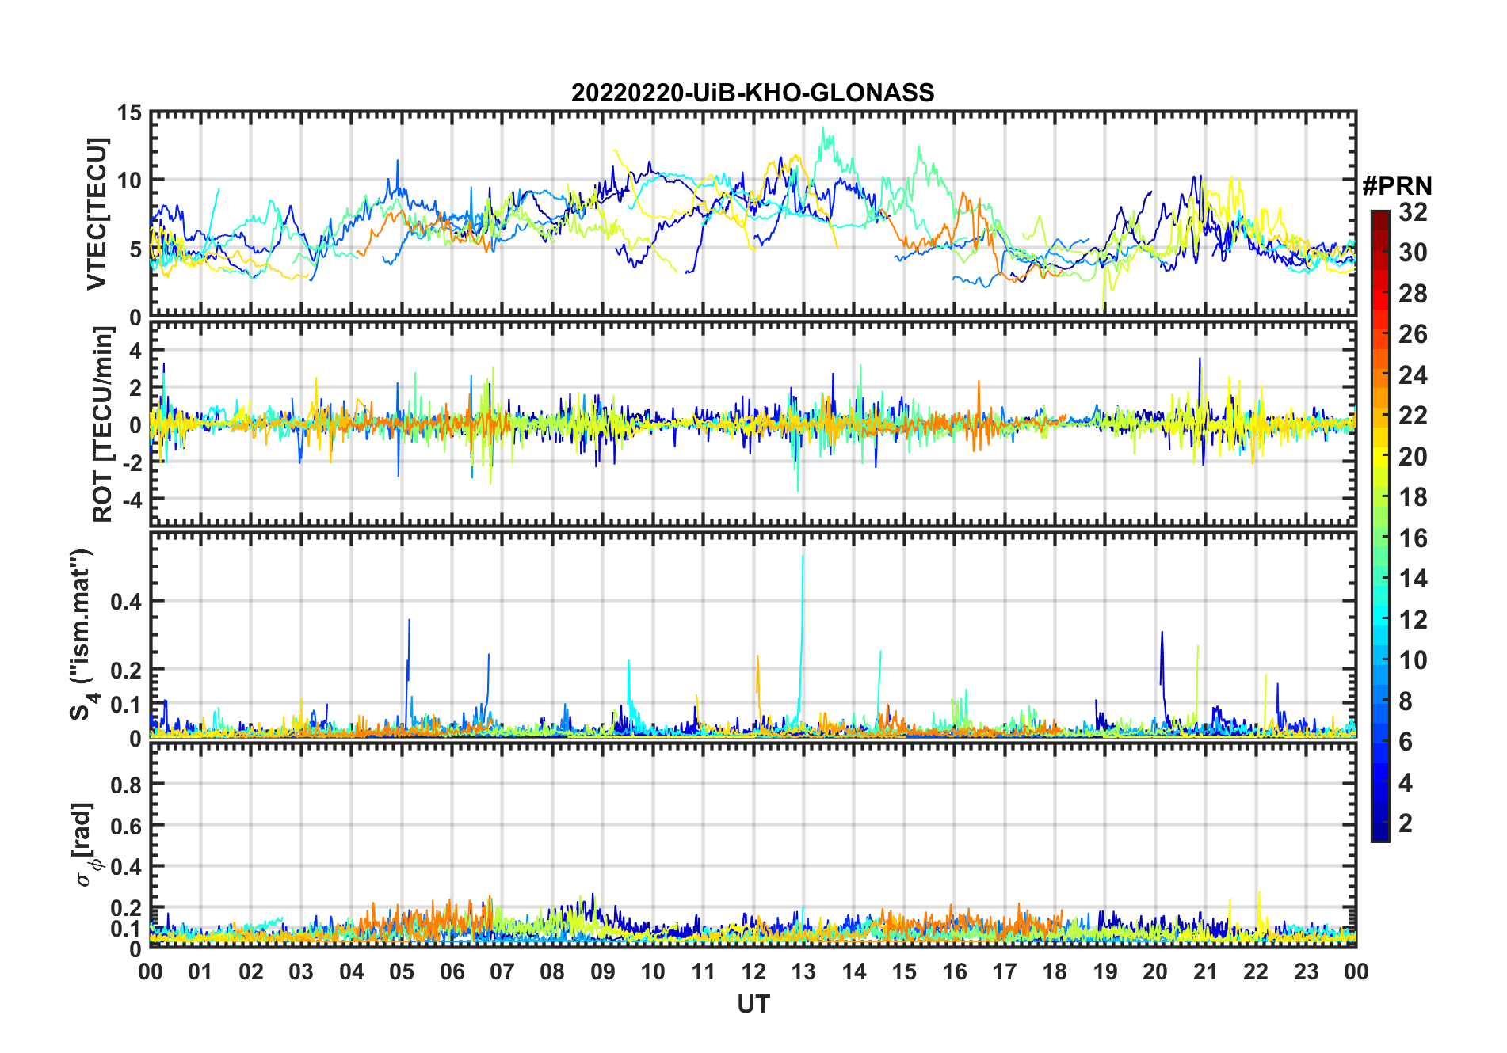Click x-axis tick label 23
This screenshot has width=1507, height=1053.
[x=1306, y=971]
